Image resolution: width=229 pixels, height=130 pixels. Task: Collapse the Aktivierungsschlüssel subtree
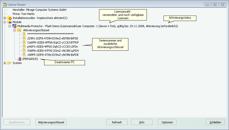click(x=15, y=30)
